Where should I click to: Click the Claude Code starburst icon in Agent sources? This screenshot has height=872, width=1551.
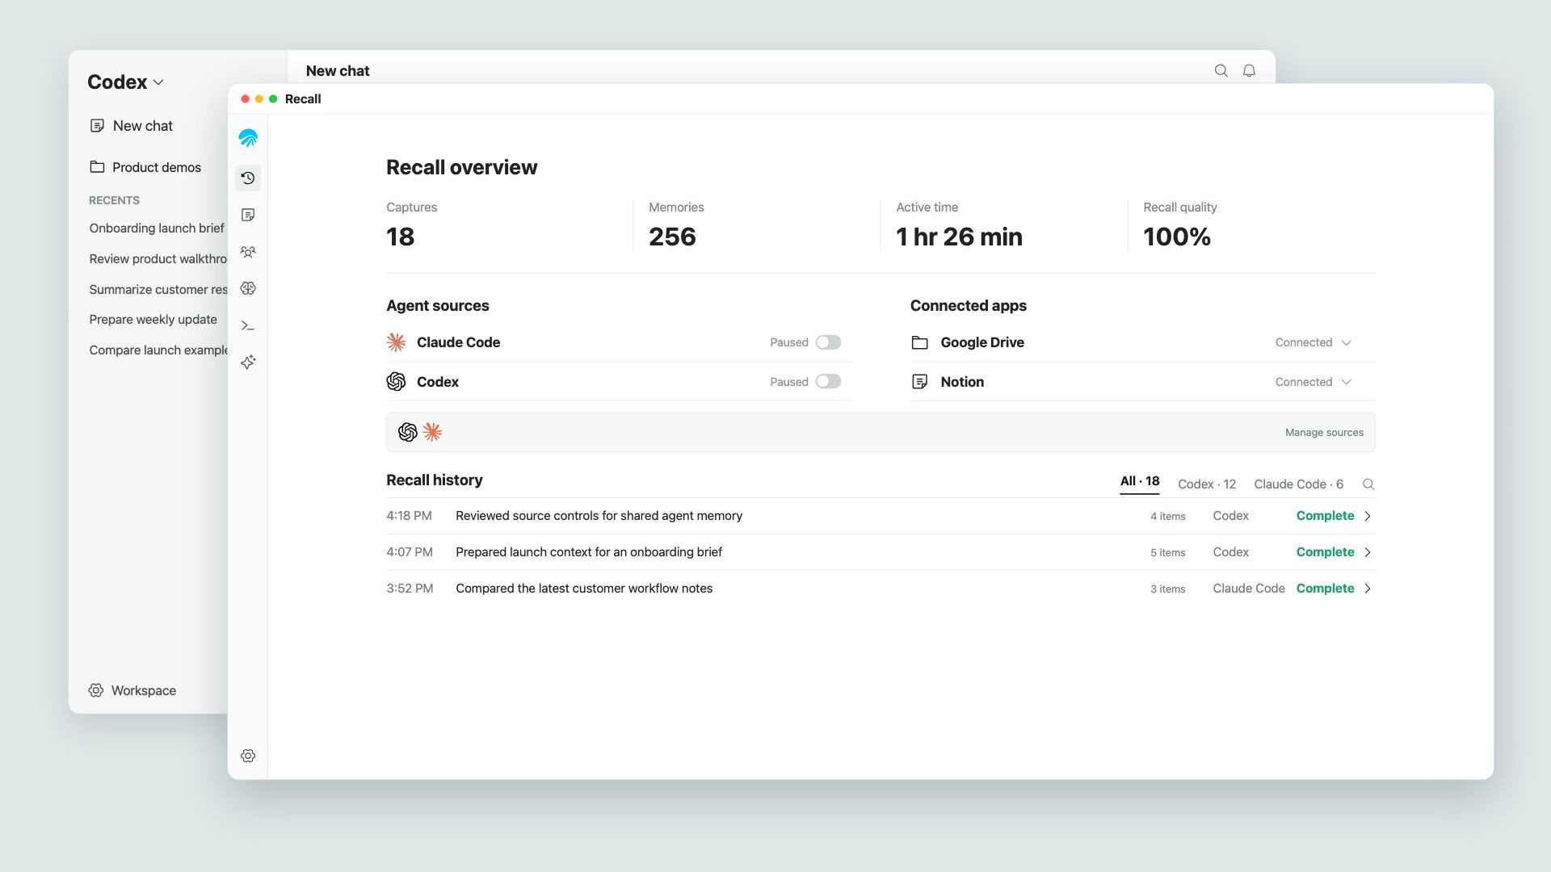click(396, 342)
